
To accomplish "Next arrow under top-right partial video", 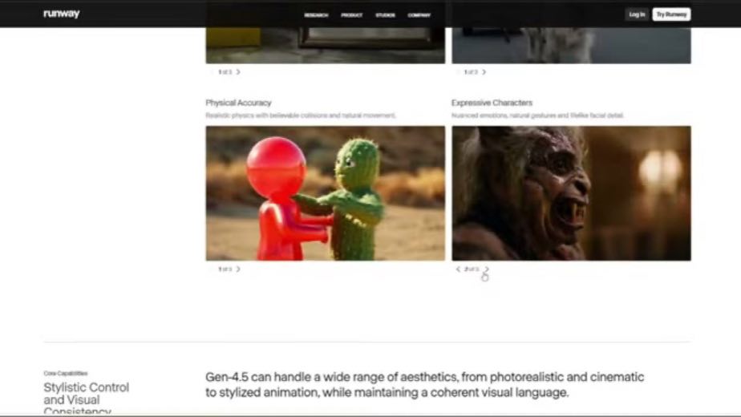I will [x=484, y=72].
